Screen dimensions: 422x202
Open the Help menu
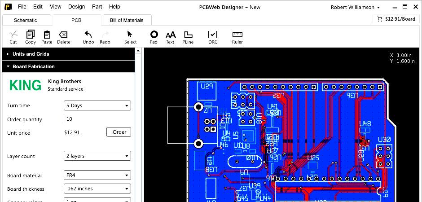click(x=114, y=7)
